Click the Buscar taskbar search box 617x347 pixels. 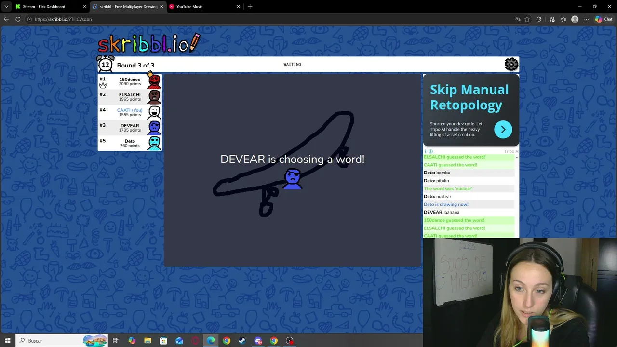pos(61,341)
